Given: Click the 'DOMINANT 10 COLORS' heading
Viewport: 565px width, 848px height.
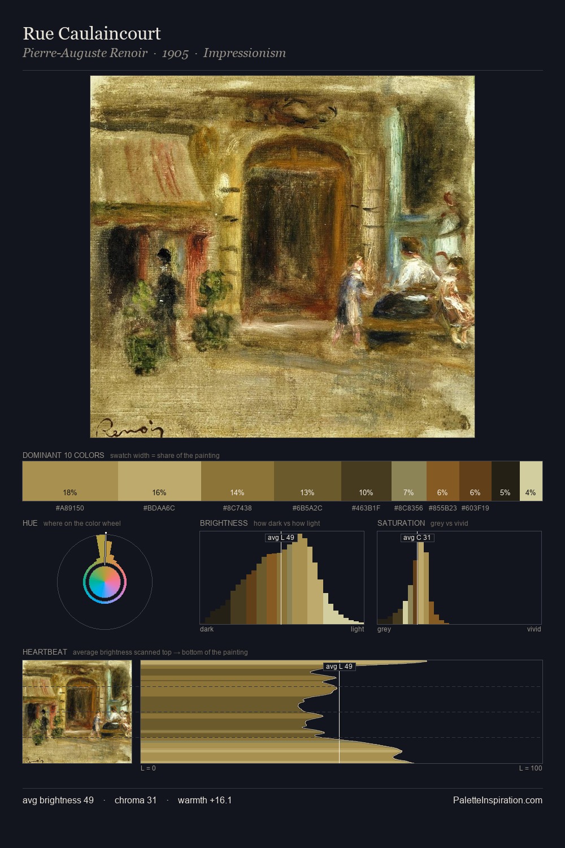Looking at the screenshot, I should coord(63,455).
